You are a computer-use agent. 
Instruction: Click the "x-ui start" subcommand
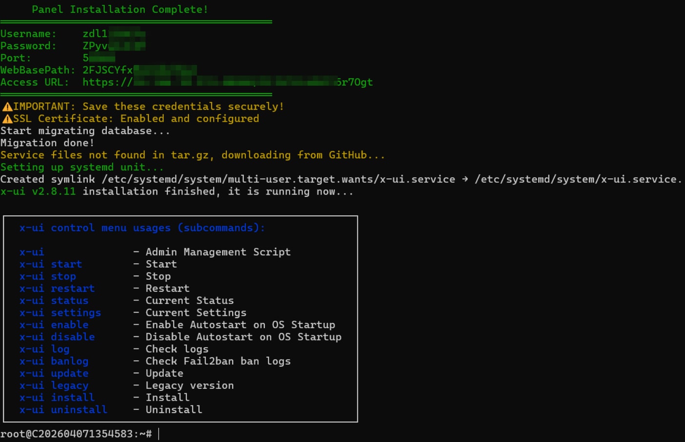pyautogui.click(x=51, y=264)
